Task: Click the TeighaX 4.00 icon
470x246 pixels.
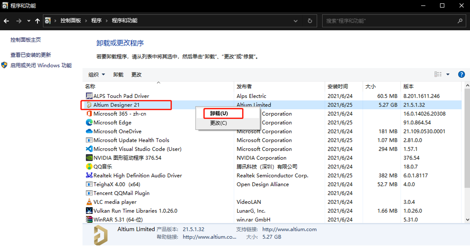Action: click(x=89, y=184)
